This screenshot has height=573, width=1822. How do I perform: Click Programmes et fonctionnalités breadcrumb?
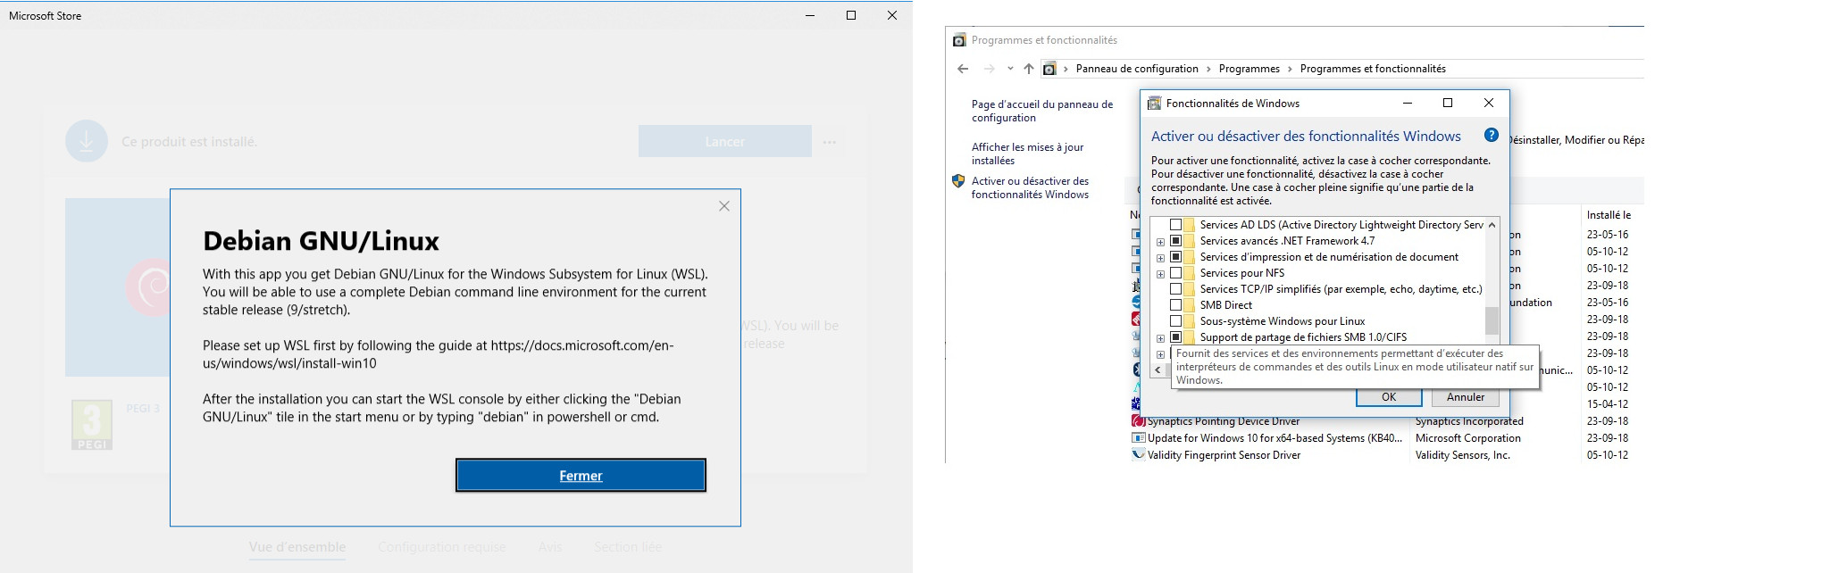click(1373, 69)
